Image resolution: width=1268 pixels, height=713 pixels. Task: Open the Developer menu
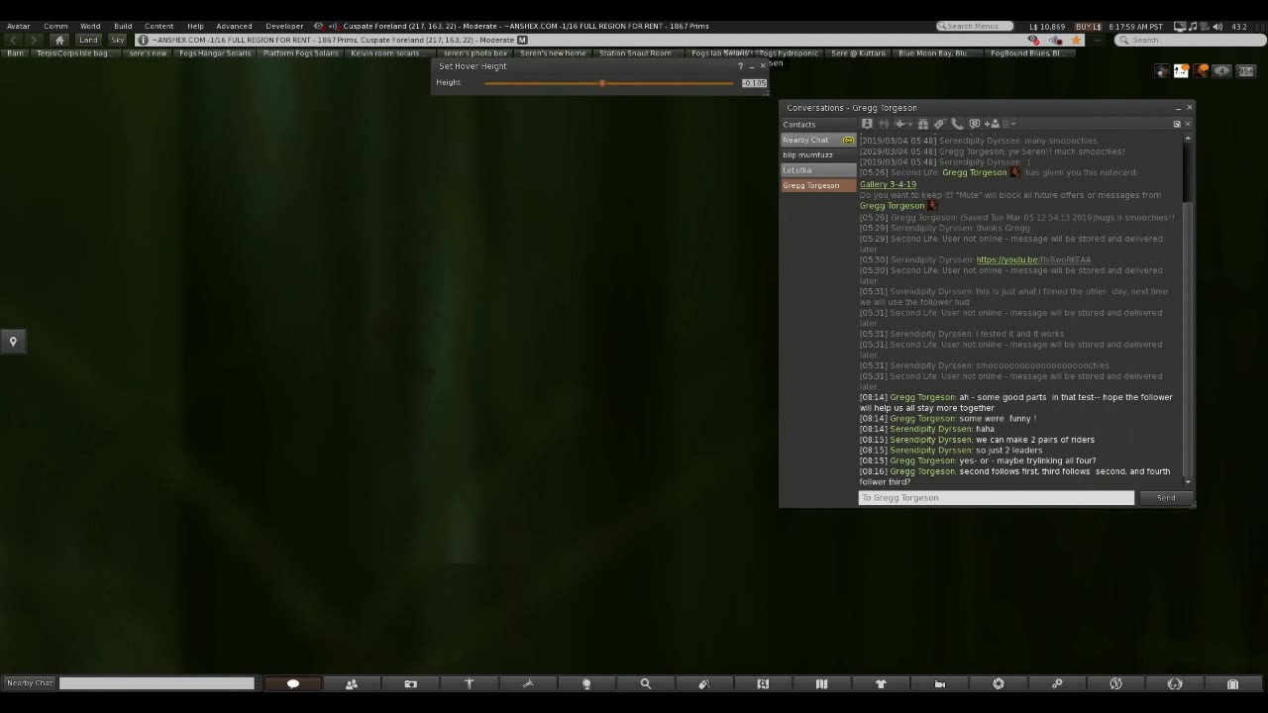coord(284,26)
